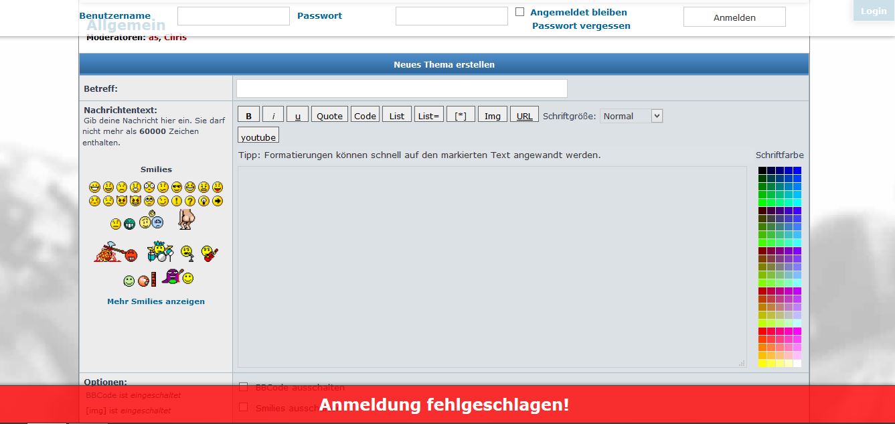Insert the question mark smiley
The height and width of the screenshot is (424, 895).
(x=190, y=201)
